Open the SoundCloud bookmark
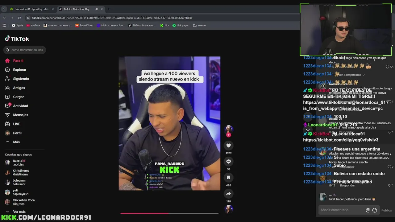This screenshot has width=395, height=222. click(x=84, y=25)
